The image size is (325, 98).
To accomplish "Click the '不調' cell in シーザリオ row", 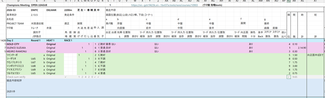I will tap(103, 59).
